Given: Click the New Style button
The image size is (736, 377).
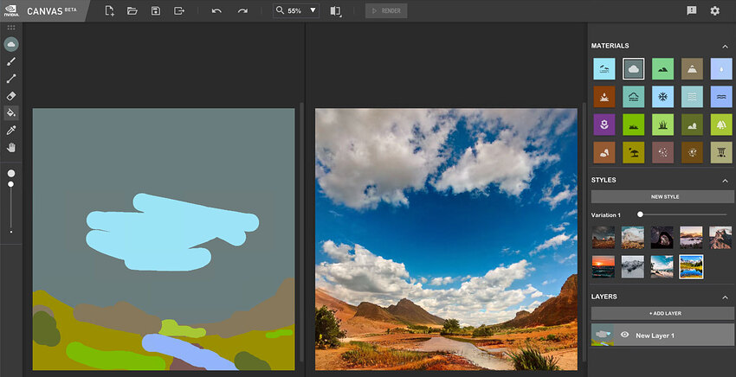Looking at the screenshot, I should tap(662, 196).
